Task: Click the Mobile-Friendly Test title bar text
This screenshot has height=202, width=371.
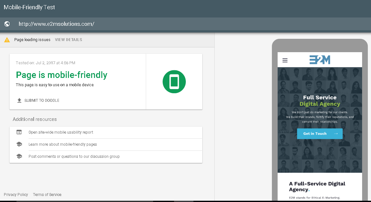Action: (x=29, y=7)
